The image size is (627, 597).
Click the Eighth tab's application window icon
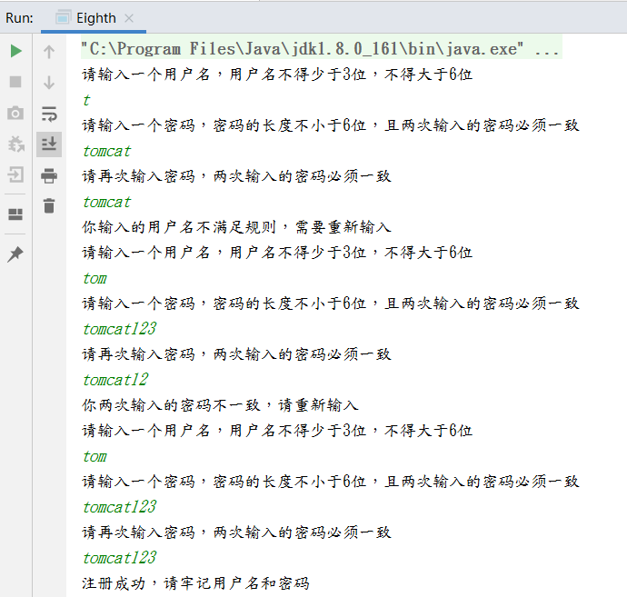[63, 18]
